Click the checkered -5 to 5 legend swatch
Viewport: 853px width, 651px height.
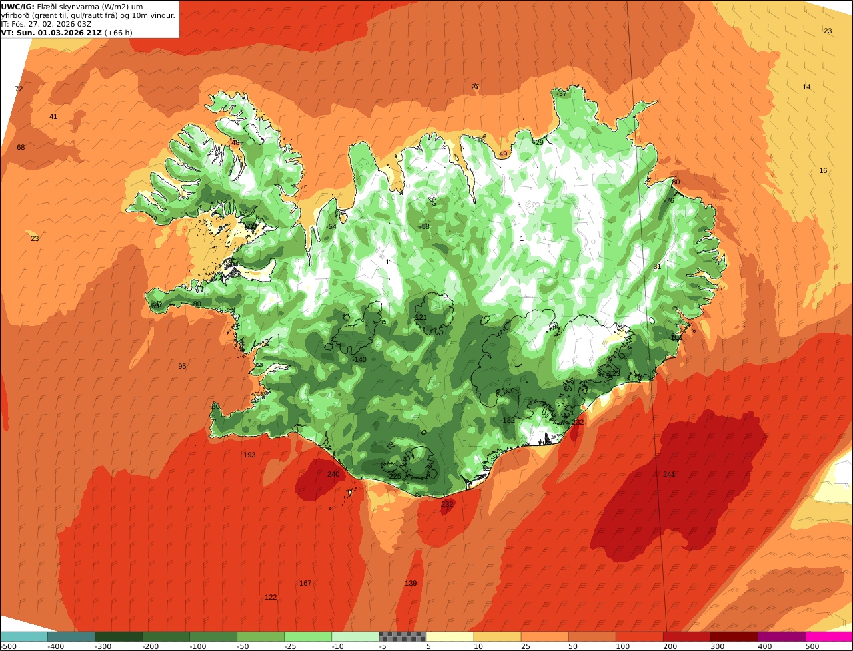[402, 636]
